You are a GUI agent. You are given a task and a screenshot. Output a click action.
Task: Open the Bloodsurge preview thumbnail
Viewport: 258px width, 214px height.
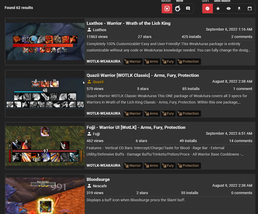coord(45,194)
